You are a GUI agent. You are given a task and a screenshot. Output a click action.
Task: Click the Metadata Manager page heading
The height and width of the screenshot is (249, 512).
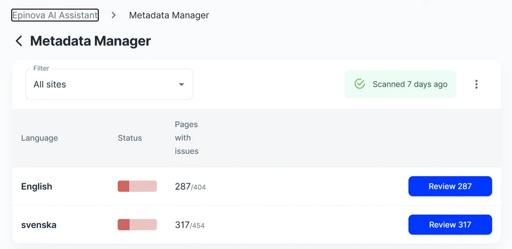91,41
